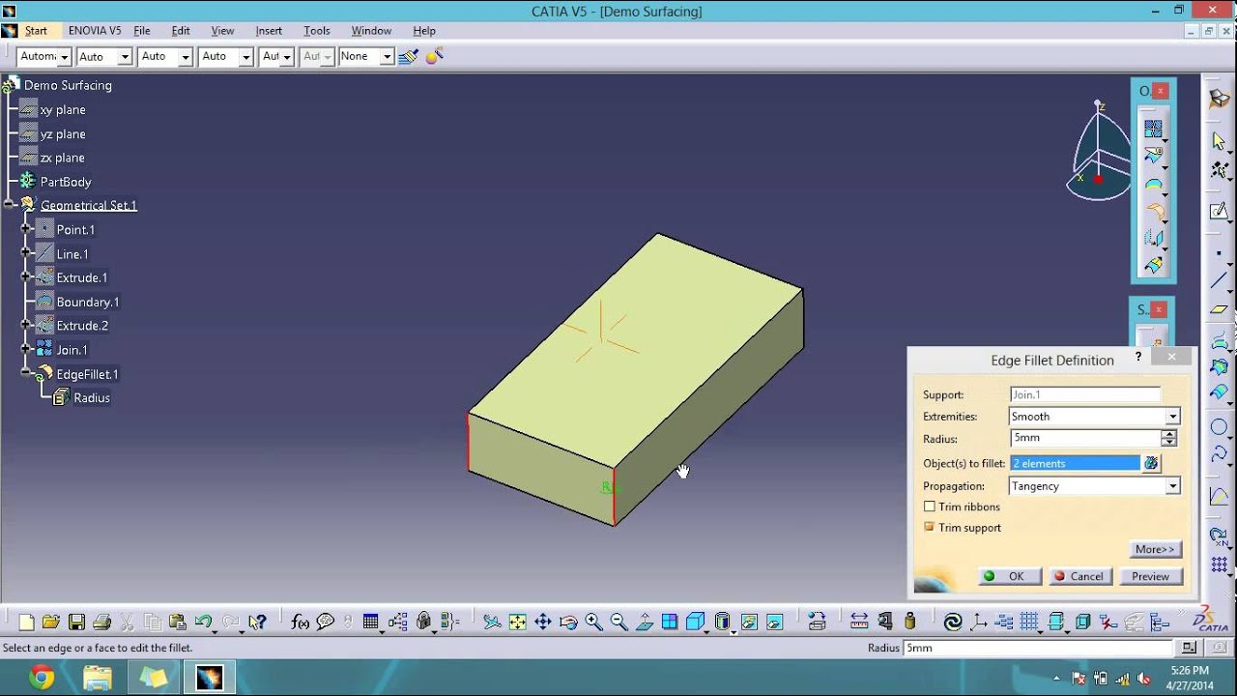Click the Circle tool in right toolbar
Image resolution: width=1237 pixels, height=696 pixels.
tap(1219, 427)
